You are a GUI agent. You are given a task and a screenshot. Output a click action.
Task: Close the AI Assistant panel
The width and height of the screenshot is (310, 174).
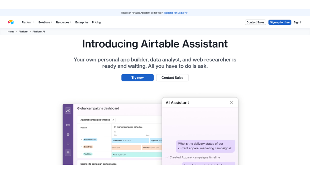tap(231, 103)
